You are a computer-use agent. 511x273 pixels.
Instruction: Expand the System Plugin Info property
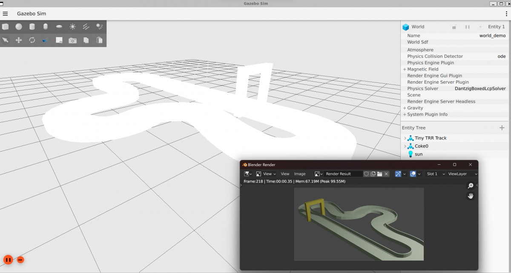tap(405, 114)
